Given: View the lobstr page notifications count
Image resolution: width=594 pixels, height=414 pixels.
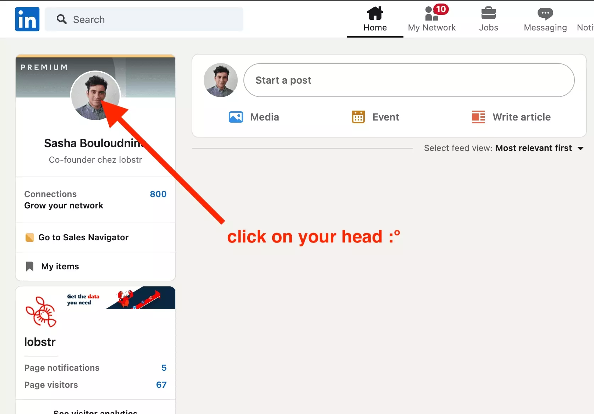Looking at the screenshot, I should (x=164, y=368).
